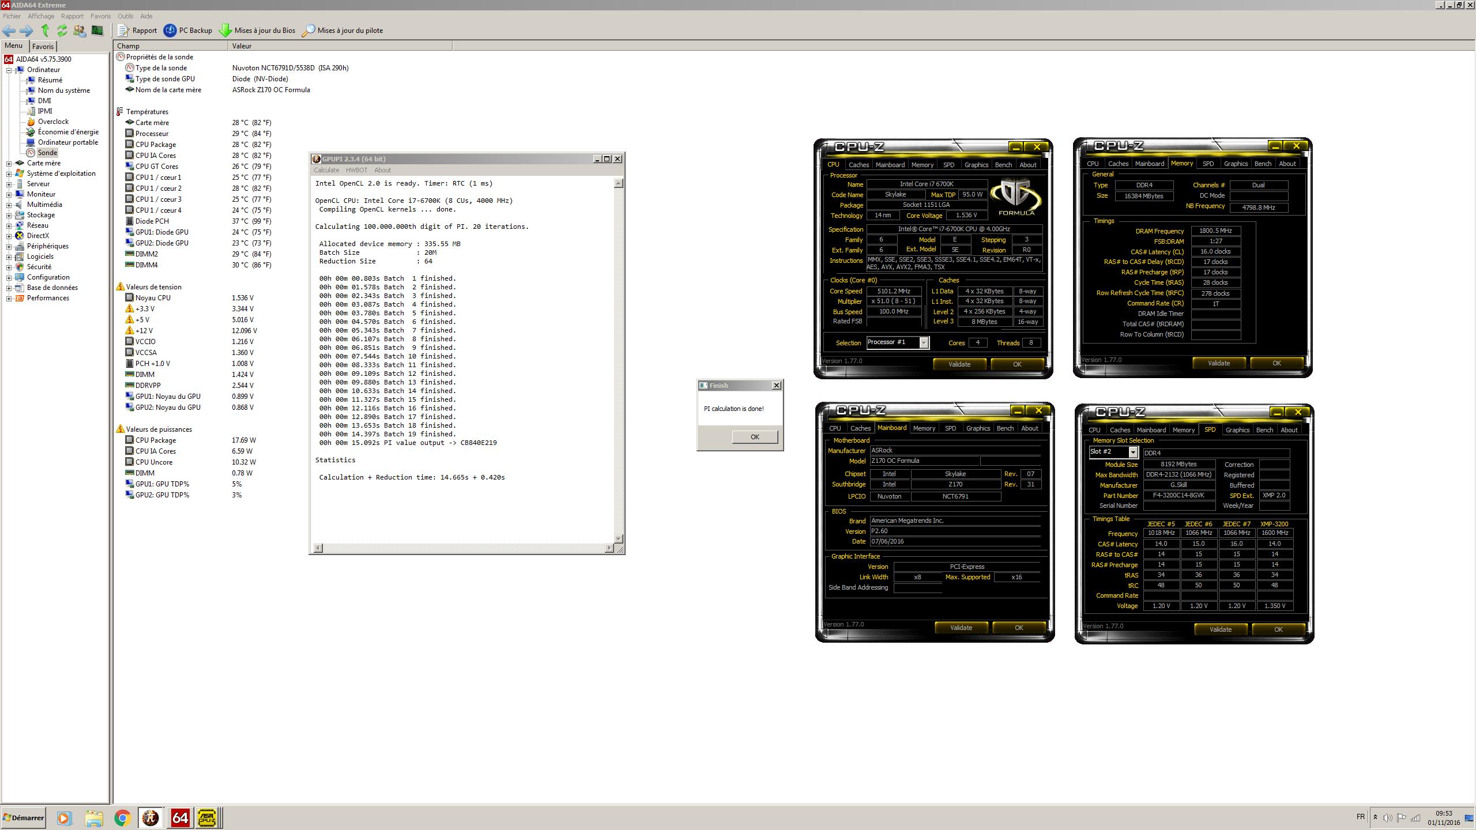Click Mises à jour du pilote
Viewport: 1476px width, 830px height.
[342, 31]
